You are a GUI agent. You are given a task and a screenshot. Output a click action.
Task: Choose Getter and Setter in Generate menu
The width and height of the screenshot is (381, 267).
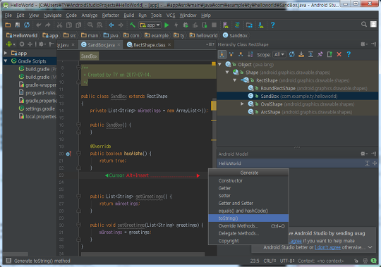[248, 203]
